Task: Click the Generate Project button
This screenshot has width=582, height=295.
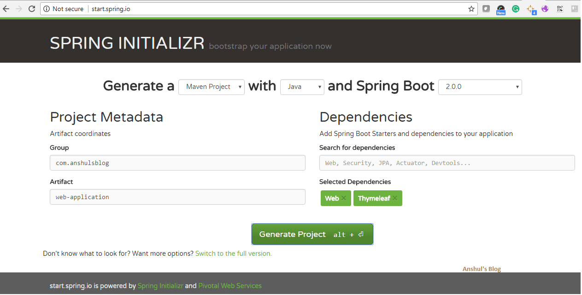Action: pos(312,234)
